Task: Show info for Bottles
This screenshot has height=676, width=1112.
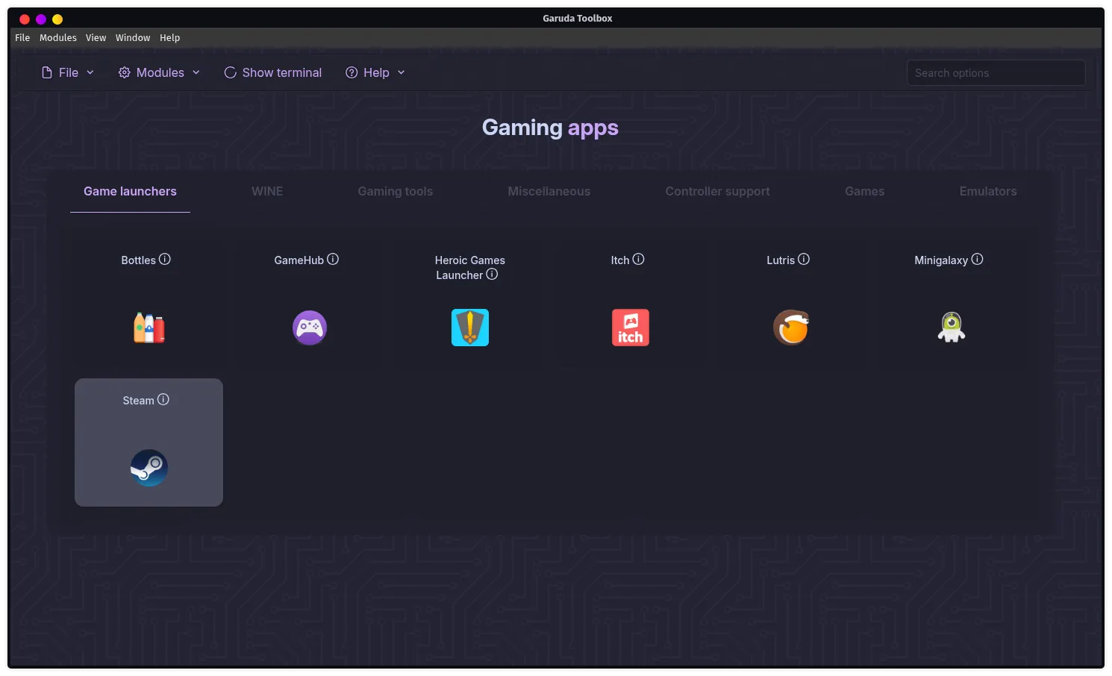Action: 165,259
